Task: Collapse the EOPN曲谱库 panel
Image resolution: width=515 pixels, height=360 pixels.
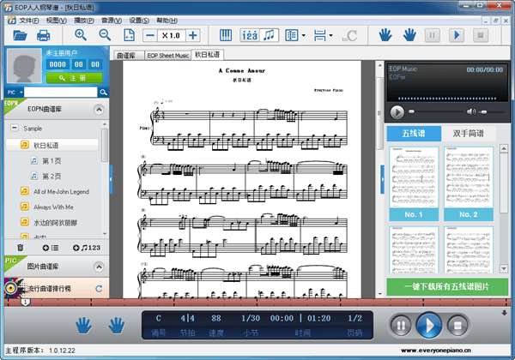Action: [99, 110]
